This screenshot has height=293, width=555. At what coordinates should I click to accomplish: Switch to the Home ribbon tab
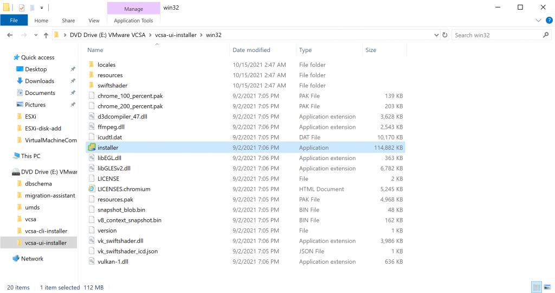click(41, 21)
